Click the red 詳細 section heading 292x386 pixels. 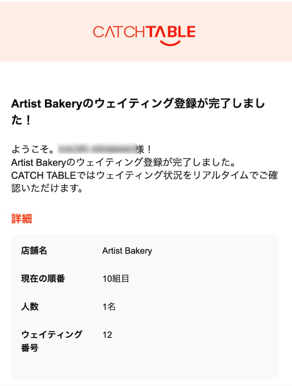pyautogui.click(x=22, y=219)
